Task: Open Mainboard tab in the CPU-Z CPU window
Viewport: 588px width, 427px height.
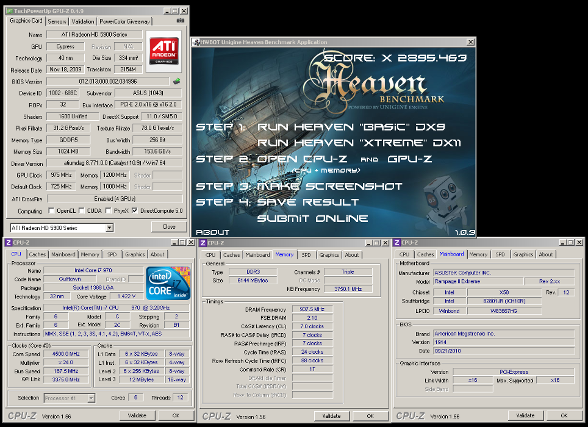Action: (x=63, y=254)
